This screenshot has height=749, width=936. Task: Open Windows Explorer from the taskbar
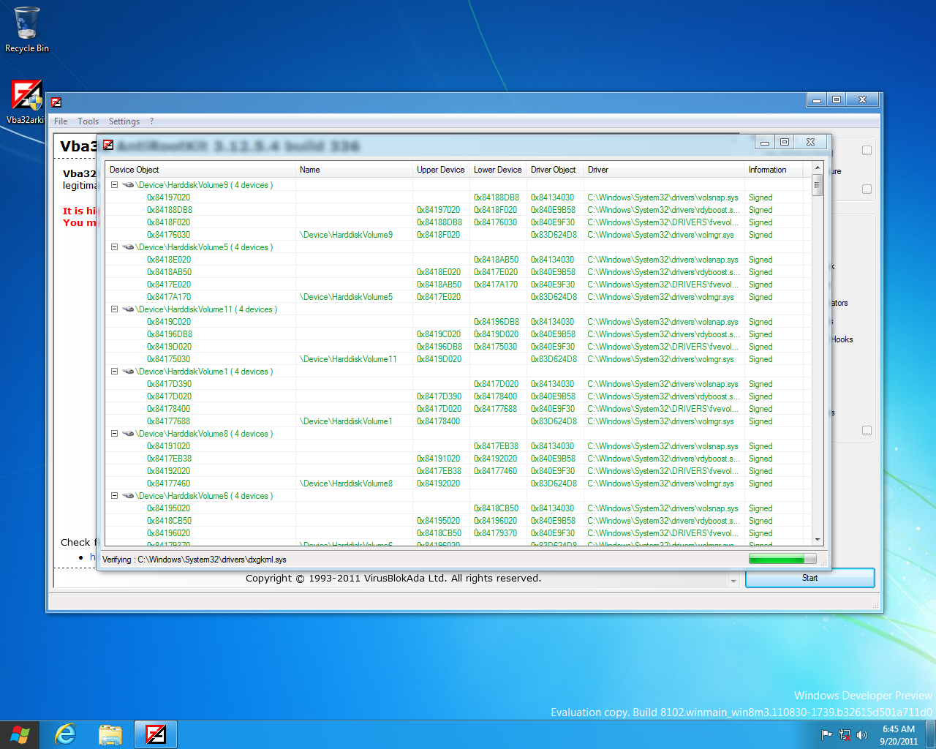click(x=110, y=734)
